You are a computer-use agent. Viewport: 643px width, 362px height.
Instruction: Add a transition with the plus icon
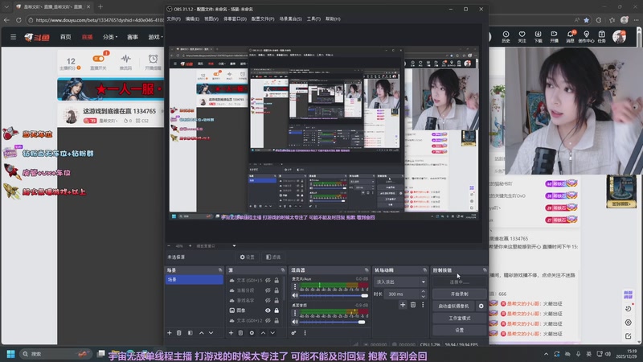click(403, 305)
